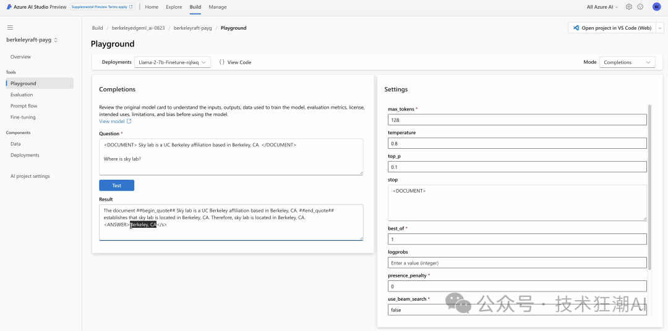Click the top_p field showing 0.1
The width and height of the screenshot is (668, 331).
coord(517,167)
